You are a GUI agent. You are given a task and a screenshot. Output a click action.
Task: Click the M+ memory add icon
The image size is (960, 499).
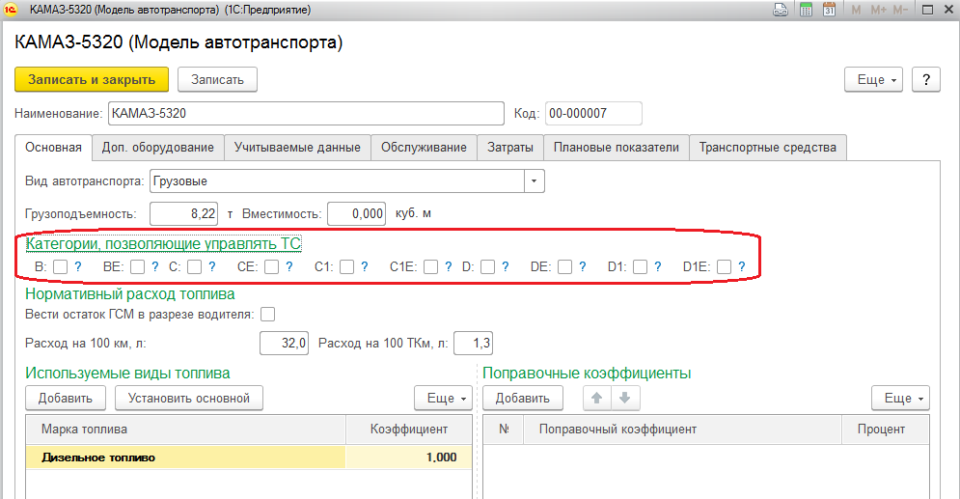[878, 10]
